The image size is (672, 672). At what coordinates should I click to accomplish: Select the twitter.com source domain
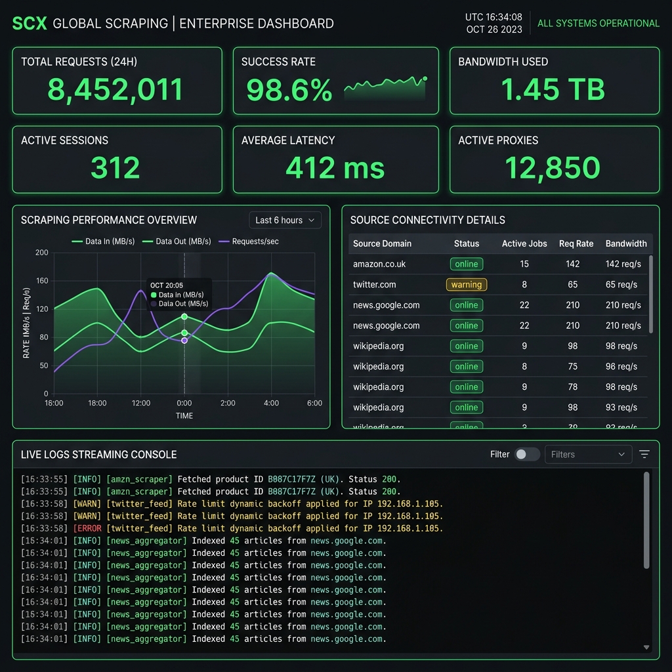pyautogui.click(x=374, y=285)
